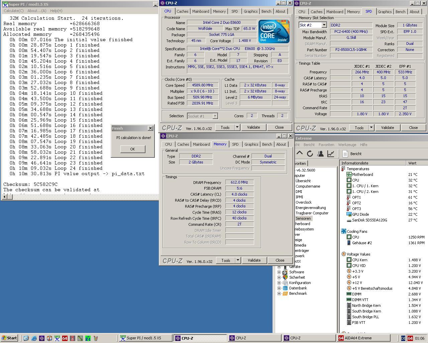Click Validate in CPU-Z SPD window
428x343 pixels.
pos(388,128)
